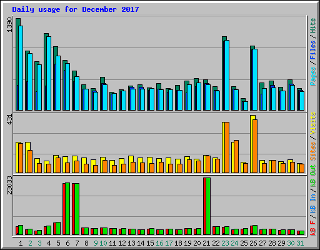Click day 24 label on the x-axis
320x250 pixels.
pyautogui.click(x=234, y=243)
